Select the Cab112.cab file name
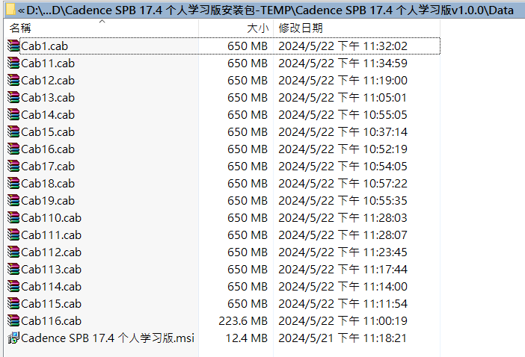The image size is (525, 357). point(51,252)
